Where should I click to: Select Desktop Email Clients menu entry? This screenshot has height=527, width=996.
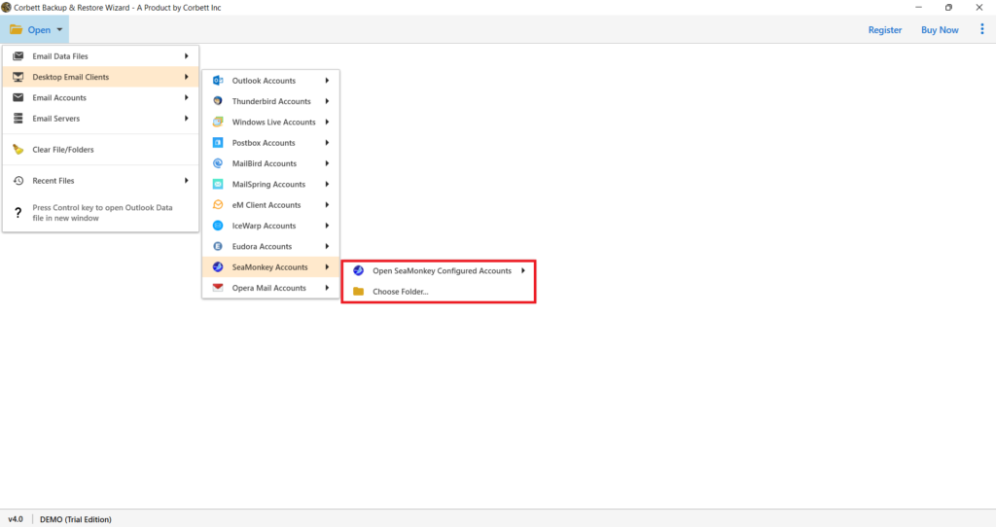(100, 77)
